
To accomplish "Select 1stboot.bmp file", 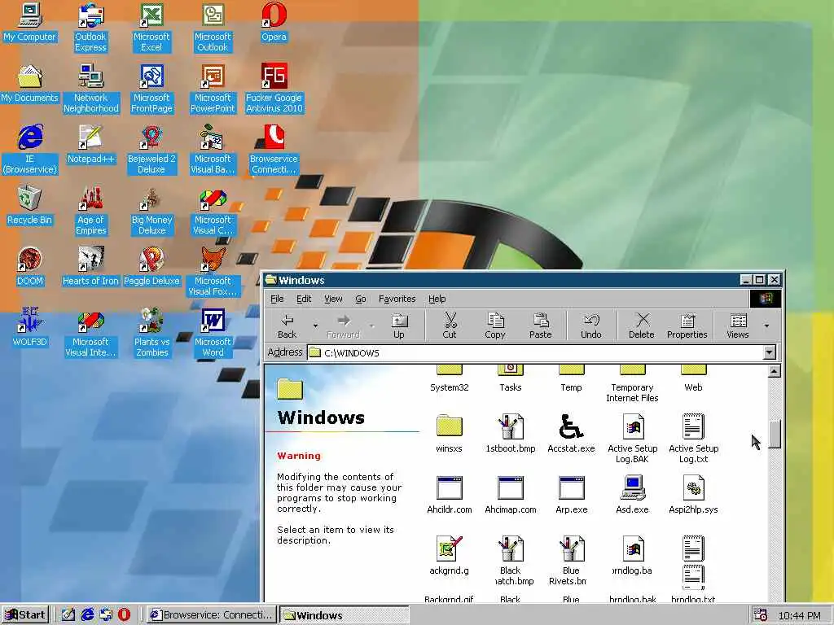I will coord(510,434).
